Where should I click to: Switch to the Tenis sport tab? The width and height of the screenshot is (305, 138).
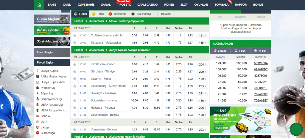tap(98, 14)
